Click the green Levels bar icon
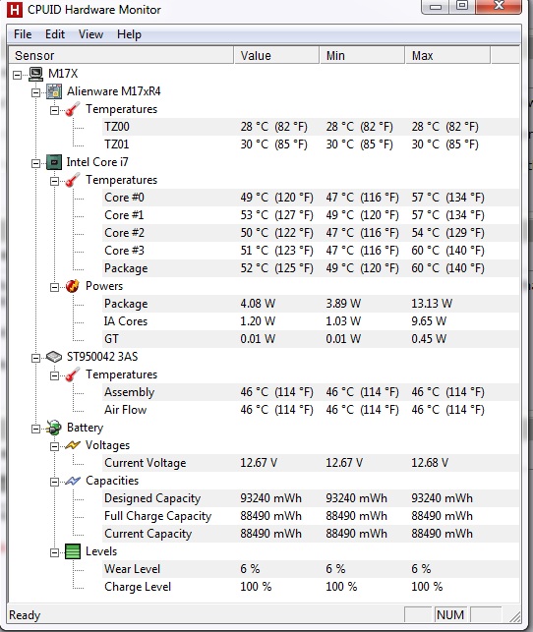 coord(73,551)
